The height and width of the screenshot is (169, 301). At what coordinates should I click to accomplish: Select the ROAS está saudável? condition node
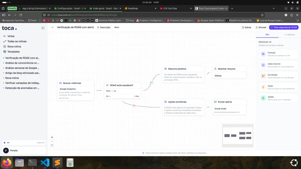[123, 91]
